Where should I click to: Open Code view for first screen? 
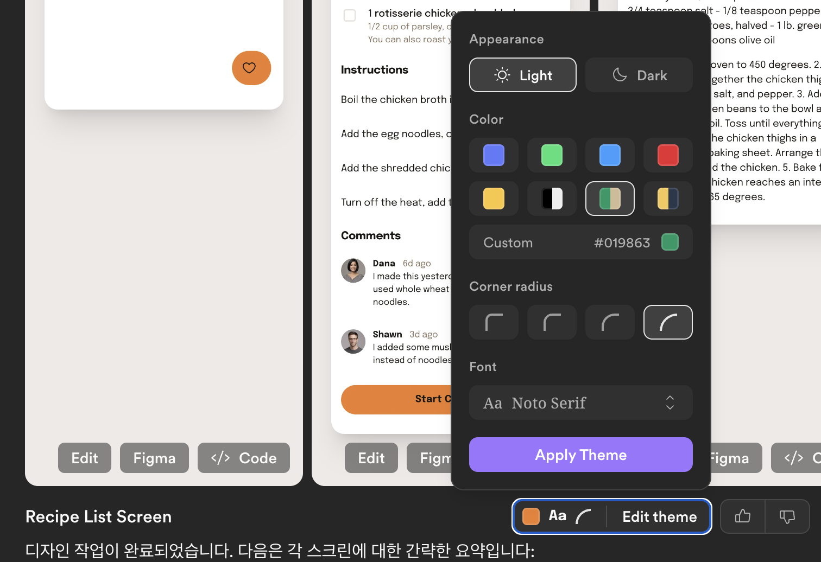[x=243, y=458]
